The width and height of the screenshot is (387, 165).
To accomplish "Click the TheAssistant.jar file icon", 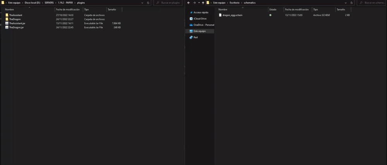I will [x=7, y=23].
